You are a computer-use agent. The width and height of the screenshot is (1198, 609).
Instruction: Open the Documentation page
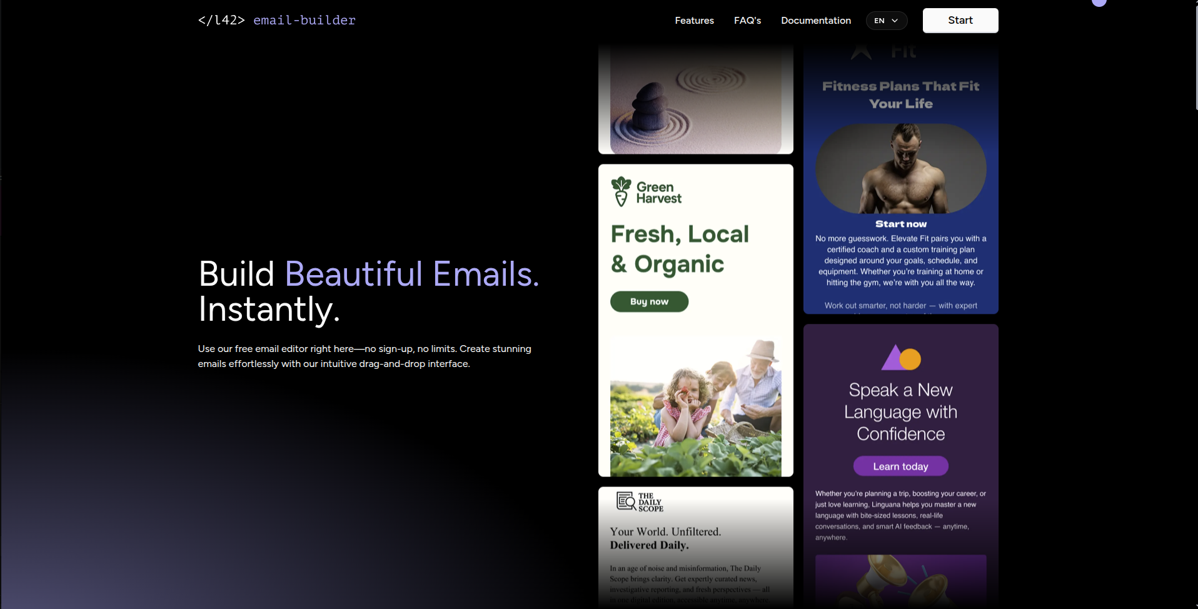(816, 20)
